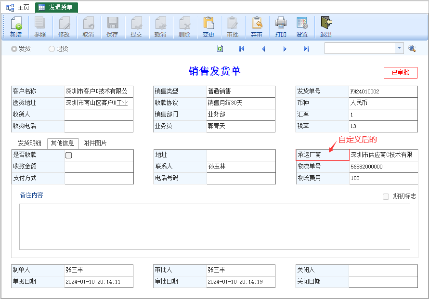This screenshot has height=299, width=429.
Task: Click the green refresh document icon
Action: [220, 49]
